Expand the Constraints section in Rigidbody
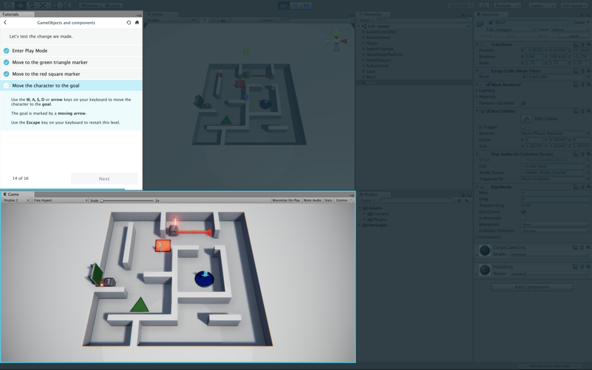This screenshot has height=370, width=592. point(477,237)
